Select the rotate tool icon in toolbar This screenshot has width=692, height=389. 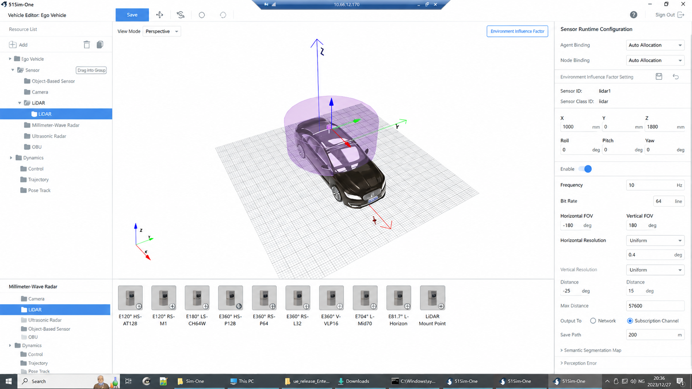tap(180, 15)
